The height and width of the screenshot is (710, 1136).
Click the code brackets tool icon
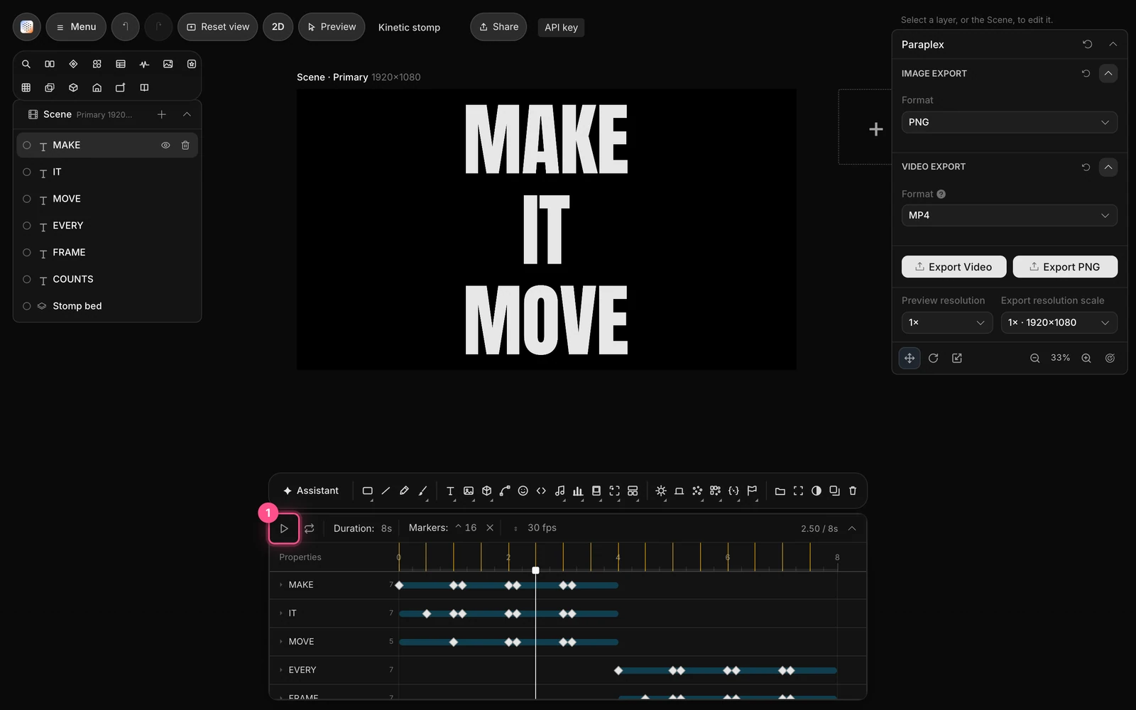(x=541, y=491)
